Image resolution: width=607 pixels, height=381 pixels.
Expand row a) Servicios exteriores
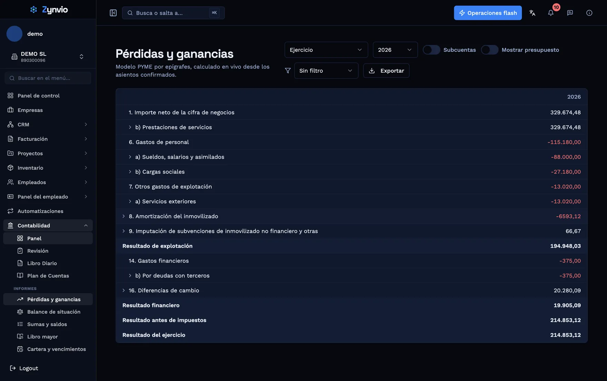[130, 201]
